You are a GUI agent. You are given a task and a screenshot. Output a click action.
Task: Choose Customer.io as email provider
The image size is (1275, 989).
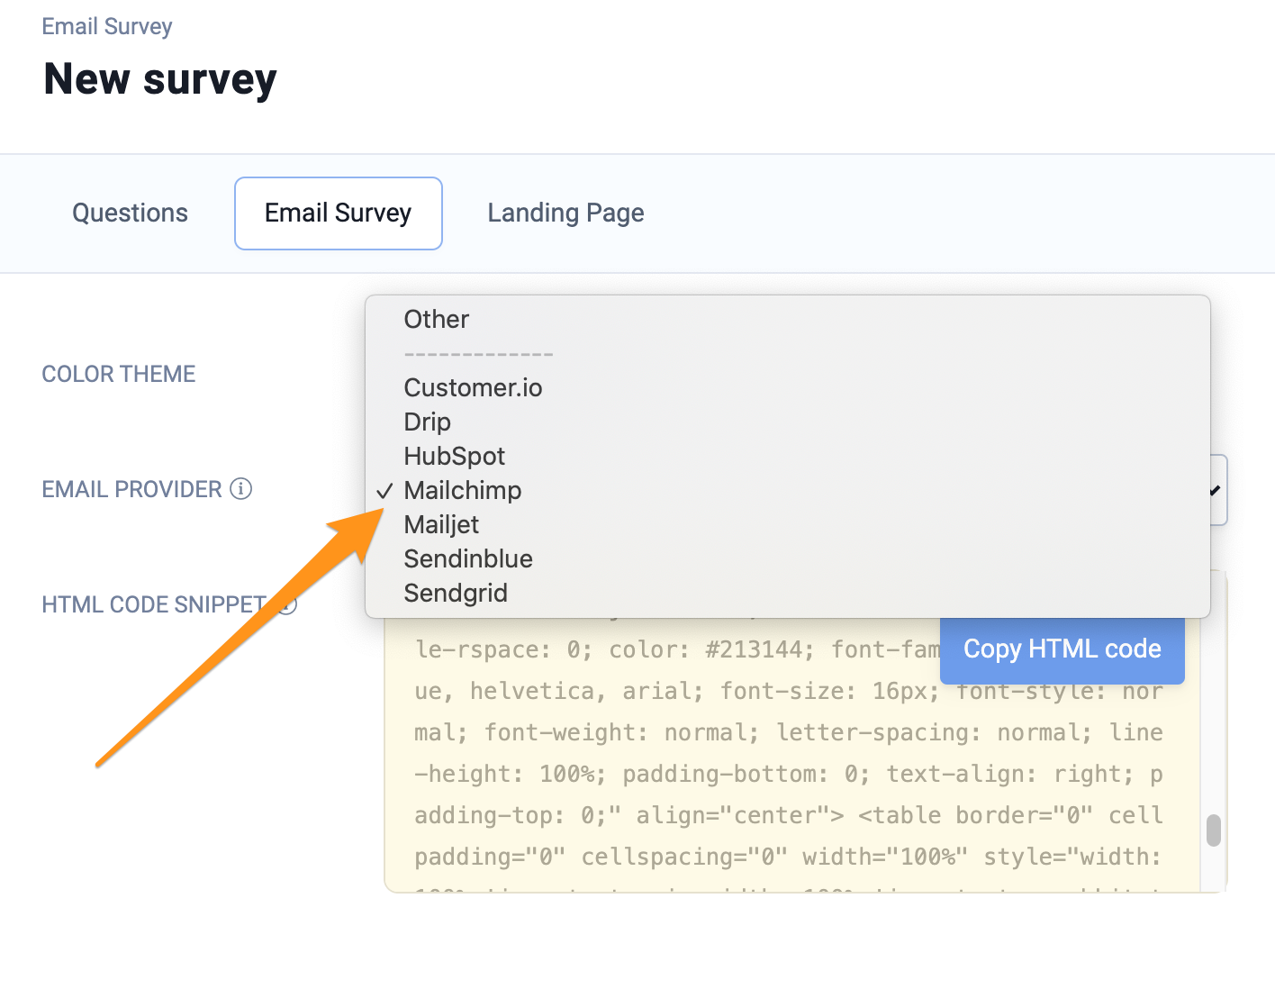[473, 388]
